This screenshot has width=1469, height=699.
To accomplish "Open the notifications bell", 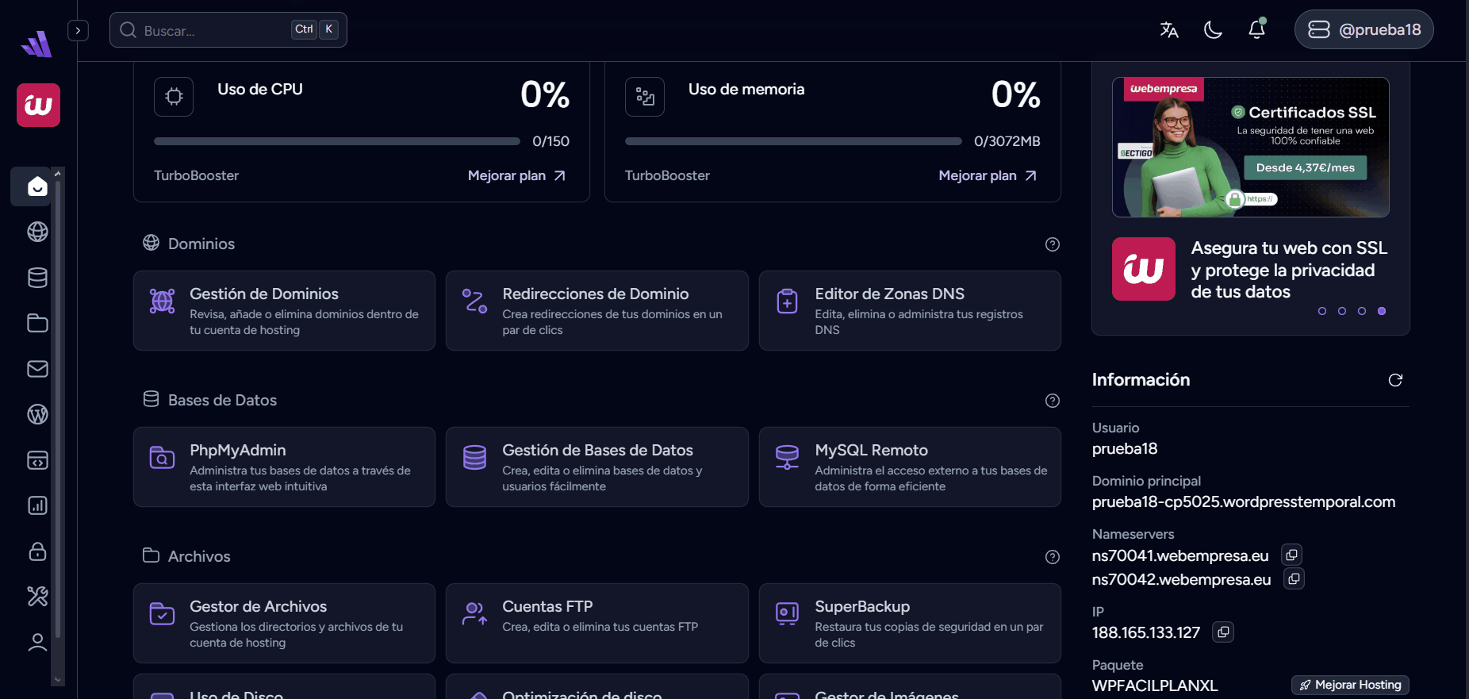I will tap(1256, 30).
